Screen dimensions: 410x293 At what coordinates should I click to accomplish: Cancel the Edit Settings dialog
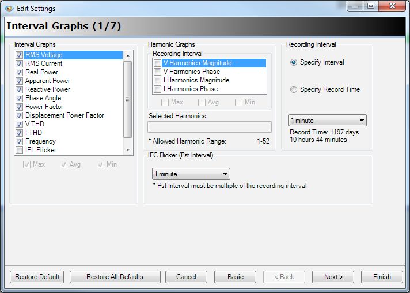tap(186, 277)
